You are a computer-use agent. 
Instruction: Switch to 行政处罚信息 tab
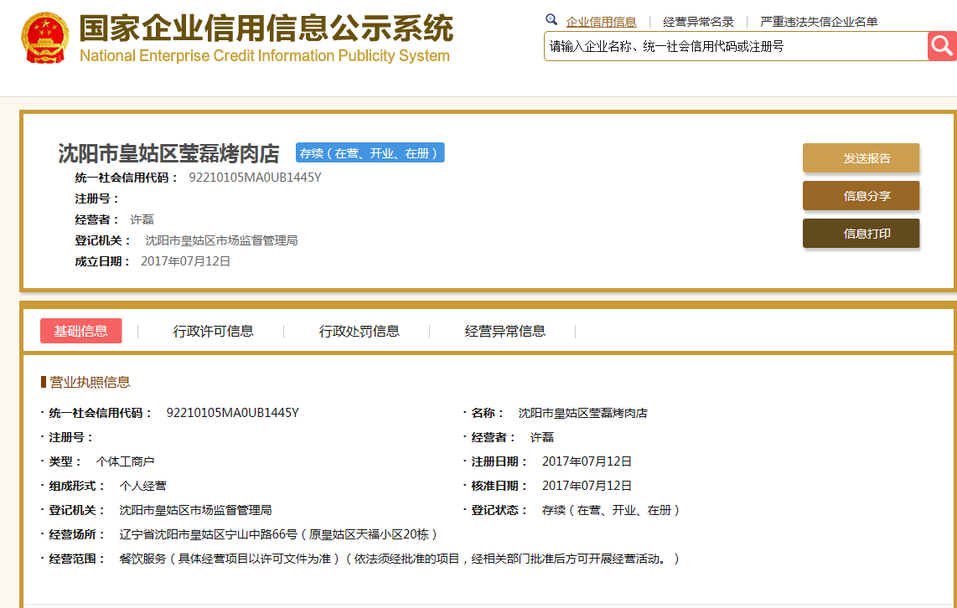(x=359, y=331)
